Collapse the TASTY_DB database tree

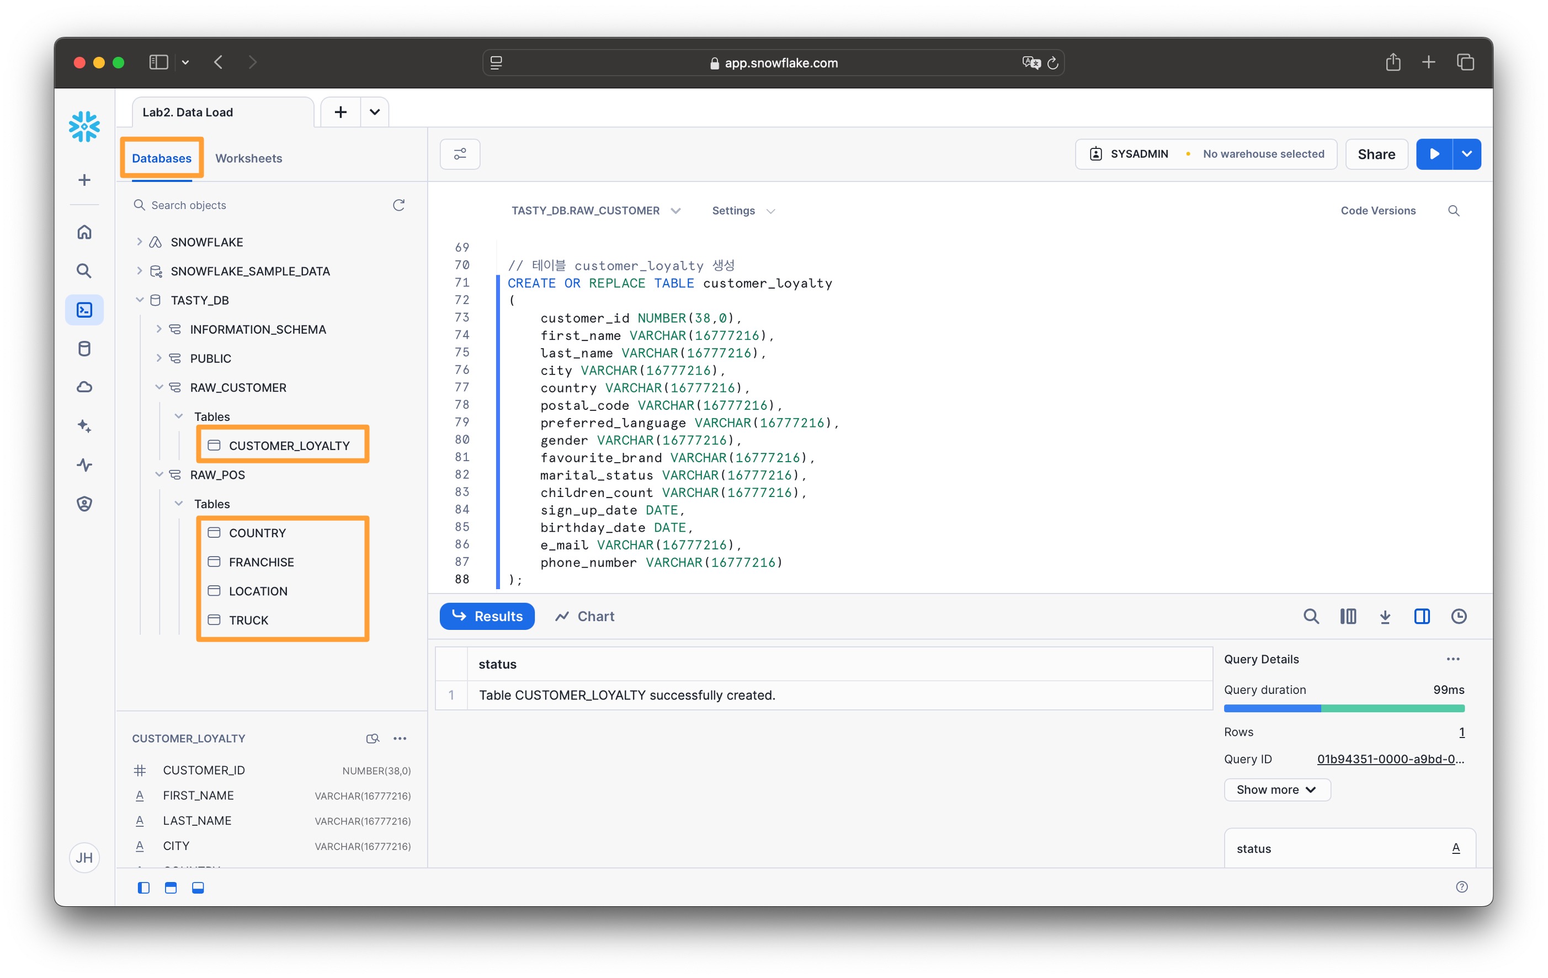[140, 300]
